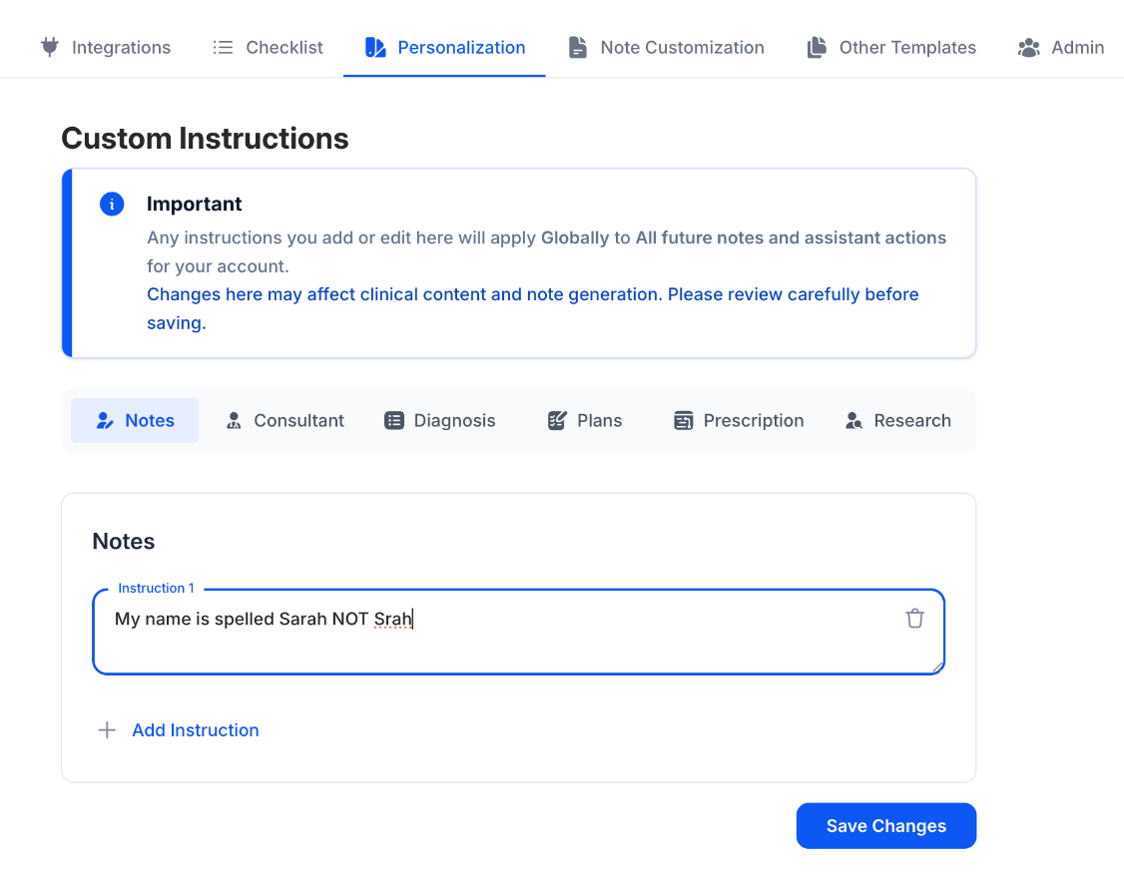
Task: Click the Other Templates stacked files icon
Action: pyautogui.click(x=817, y=47)
